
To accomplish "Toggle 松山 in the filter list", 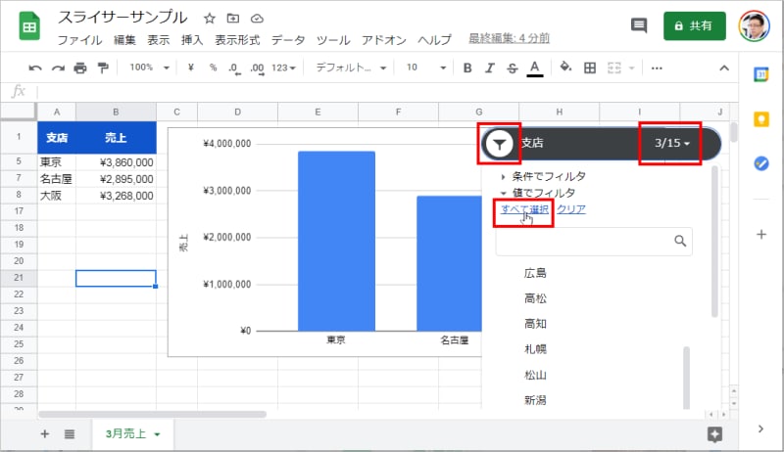I will 535,375.
